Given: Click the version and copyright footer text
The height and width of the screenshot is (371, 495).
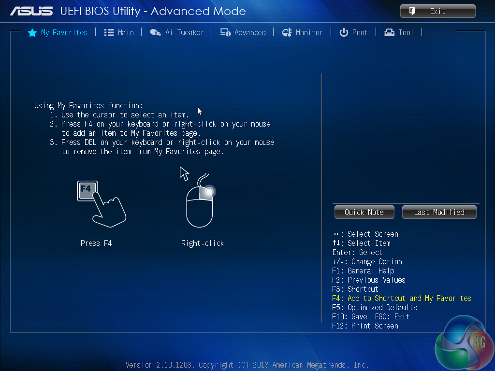Looking at the screenshot, I should click(x=247, y=365).
